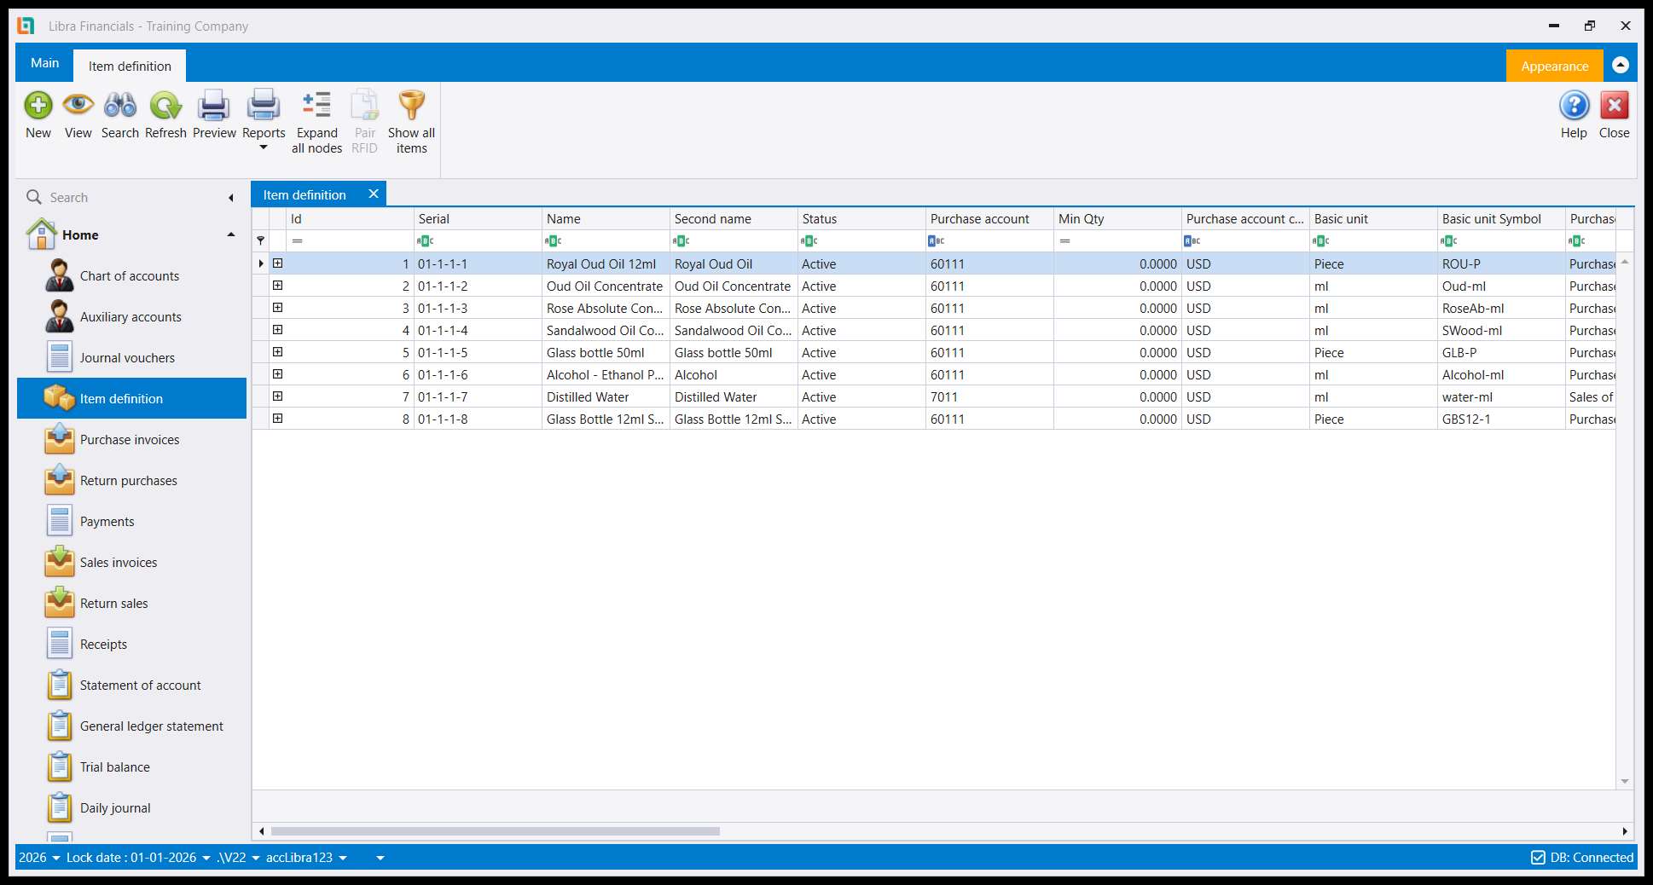Sort by the Name column header

(606, 219)
